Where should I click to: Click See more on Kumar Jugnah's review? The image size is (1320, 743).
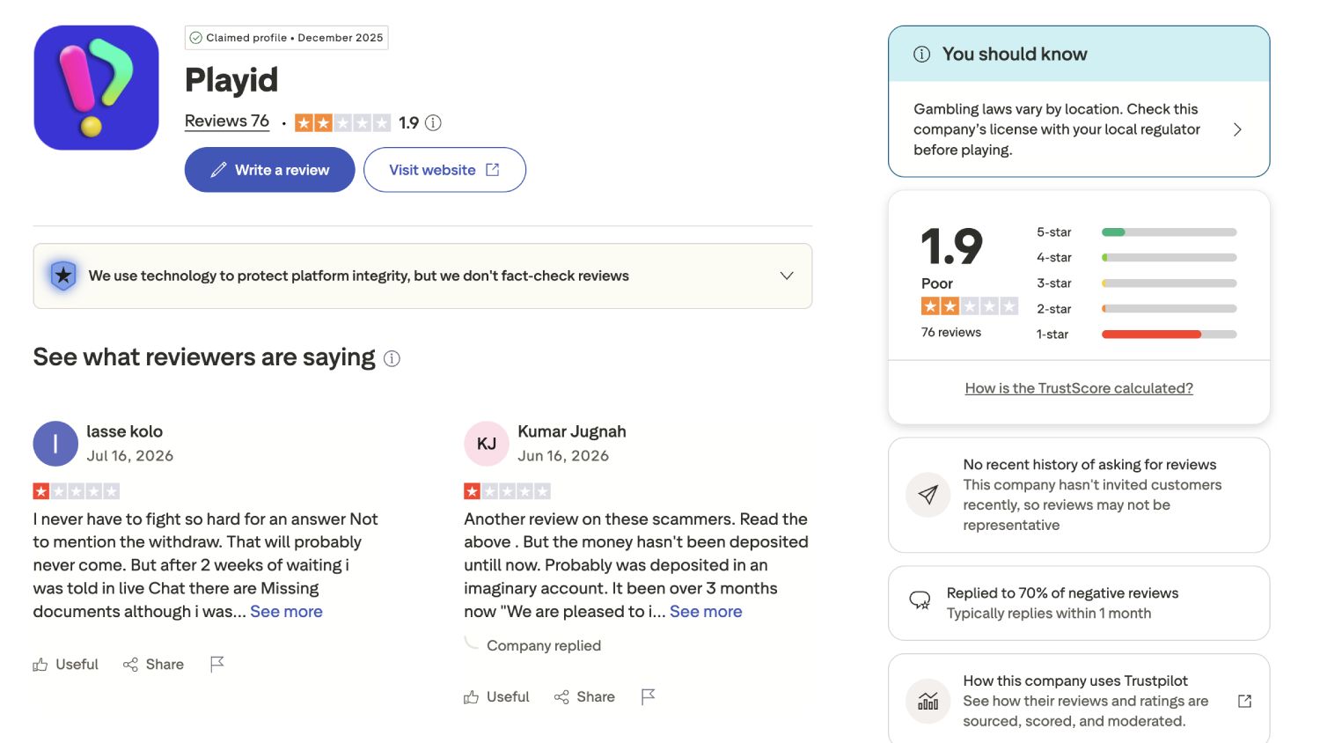(x=706, y=611)
